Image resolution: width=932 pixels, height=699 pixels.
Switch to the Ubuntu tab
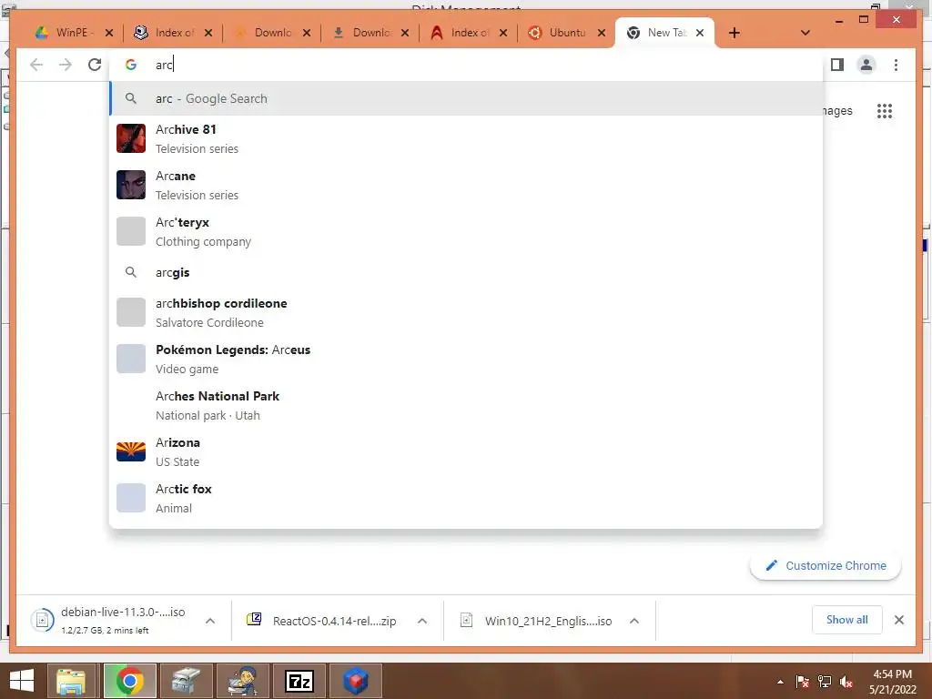[566, 33]
